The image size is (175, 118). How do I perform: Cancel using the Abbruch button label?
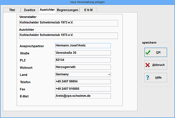coord(158,65)
